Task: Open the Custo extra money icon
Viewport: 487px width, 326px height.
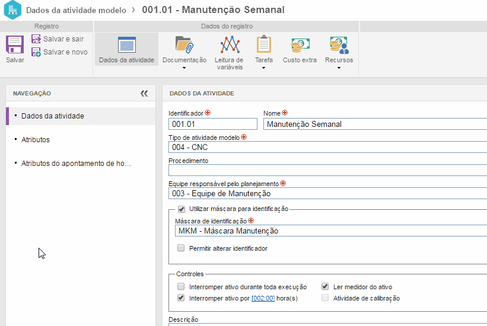Action: (300, 45)
